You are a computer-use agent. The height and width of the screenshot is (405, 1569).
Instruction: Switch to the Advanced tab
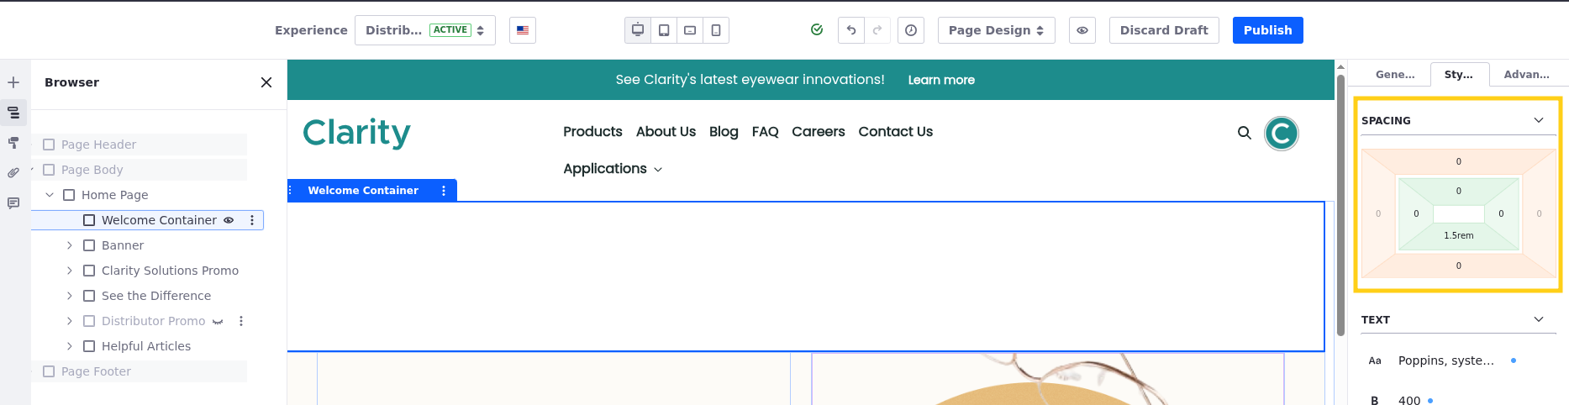coord(1526,75)
